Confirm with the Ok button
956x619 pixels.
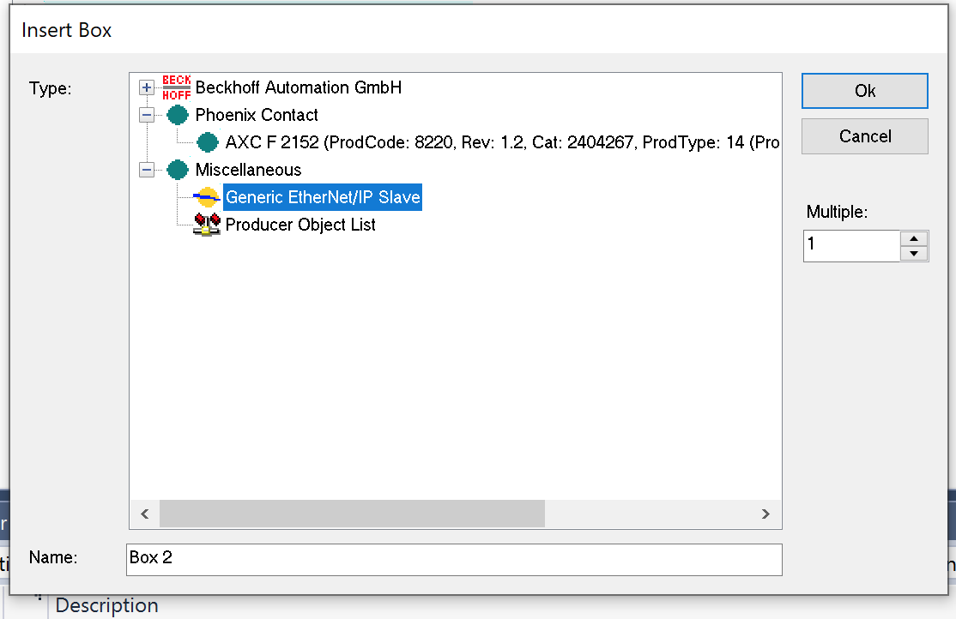point(864,91)
